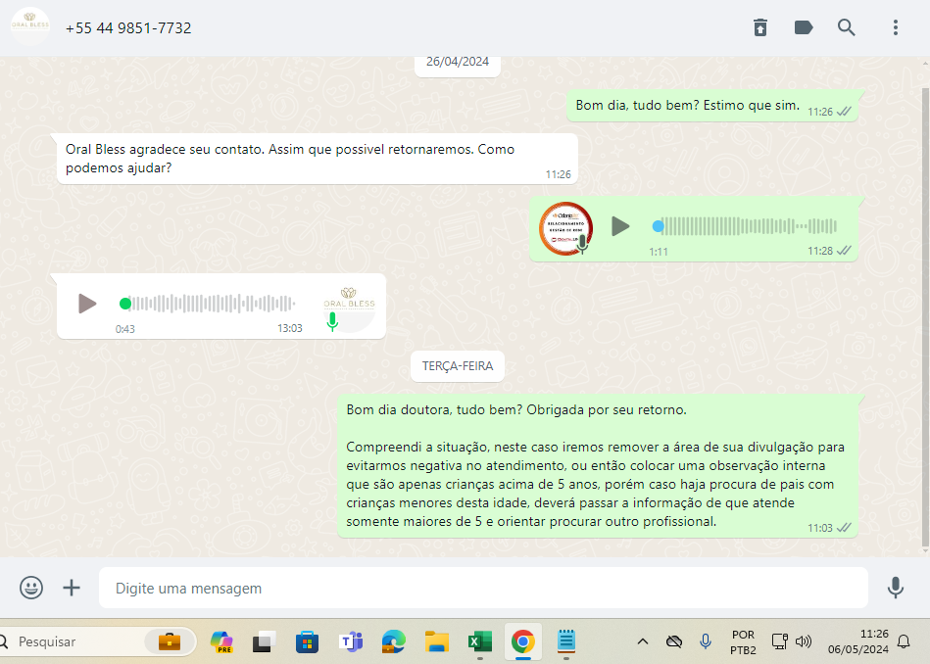Open Microsoft Teams from the taskbar
The width and height of the screenshot is (930, 664).
(351, 641)
